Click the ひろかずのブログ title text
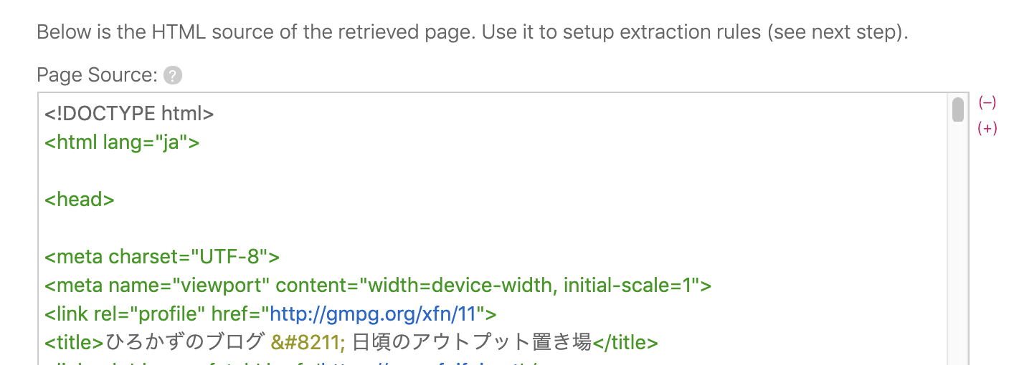Screen dimensions: 1014x365 185,343
